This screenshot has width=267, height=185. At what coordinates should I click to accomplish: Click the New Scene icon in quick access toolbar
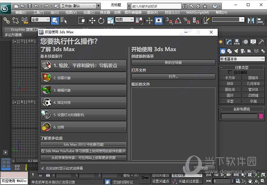pos(16,6)
